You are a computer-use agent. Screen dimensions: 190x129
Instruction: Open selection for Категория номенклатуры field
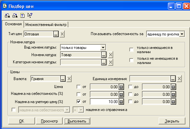point(104,62)
